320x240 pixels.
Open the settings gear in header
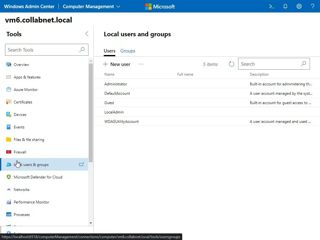click(x=299, y=6)
